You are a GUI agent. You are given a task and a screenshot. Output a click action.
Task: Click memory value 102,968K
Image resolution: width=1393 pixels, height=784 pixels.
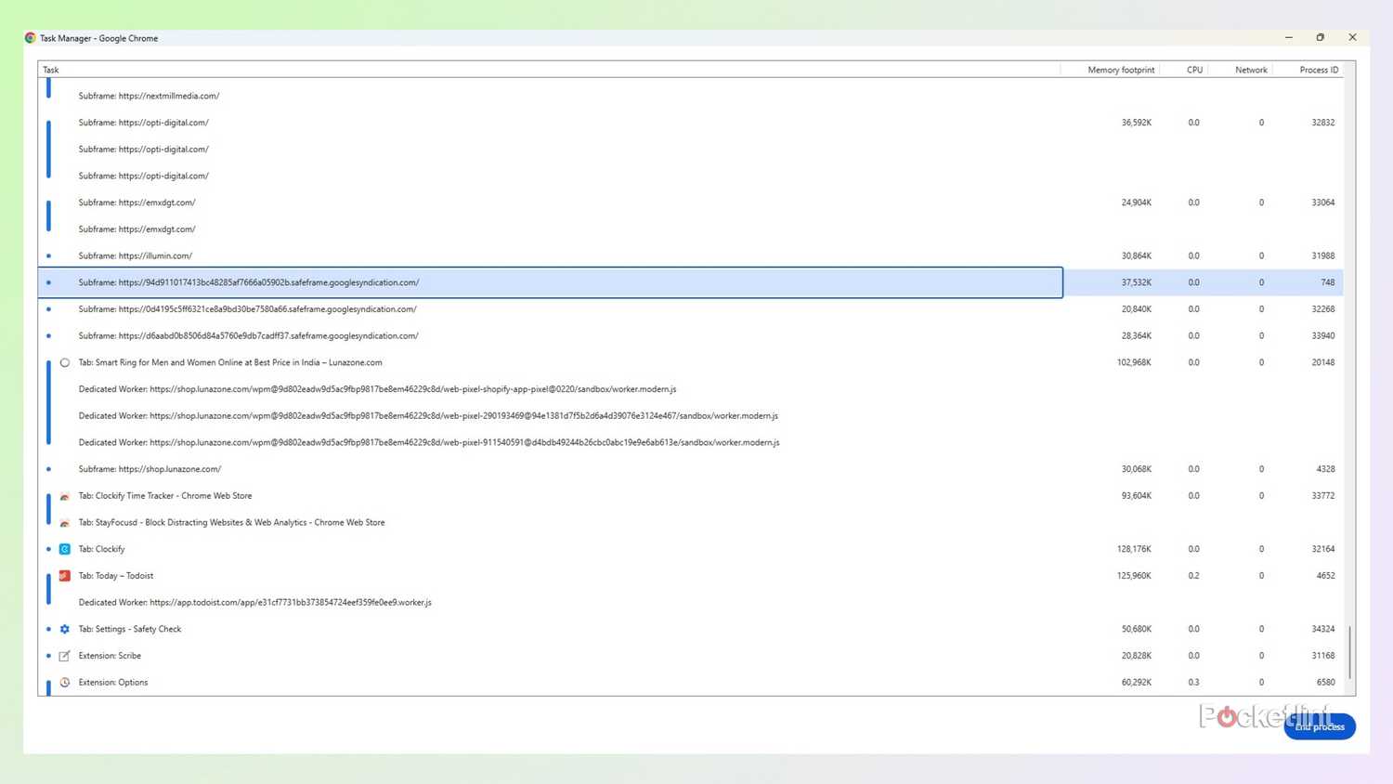[x=1134, y=362]
